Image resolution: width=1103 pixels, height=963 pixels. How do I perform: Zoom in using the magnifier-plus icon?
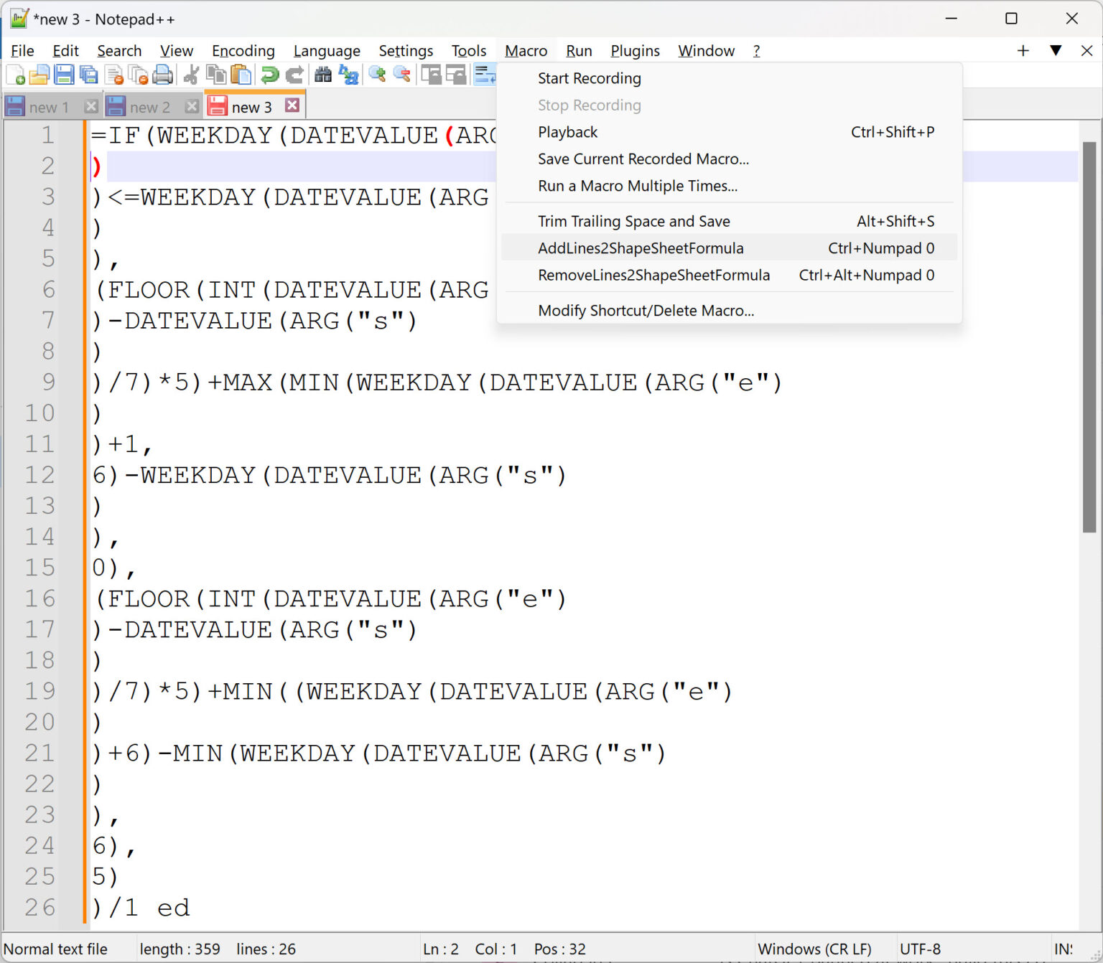tap(376, 74)
